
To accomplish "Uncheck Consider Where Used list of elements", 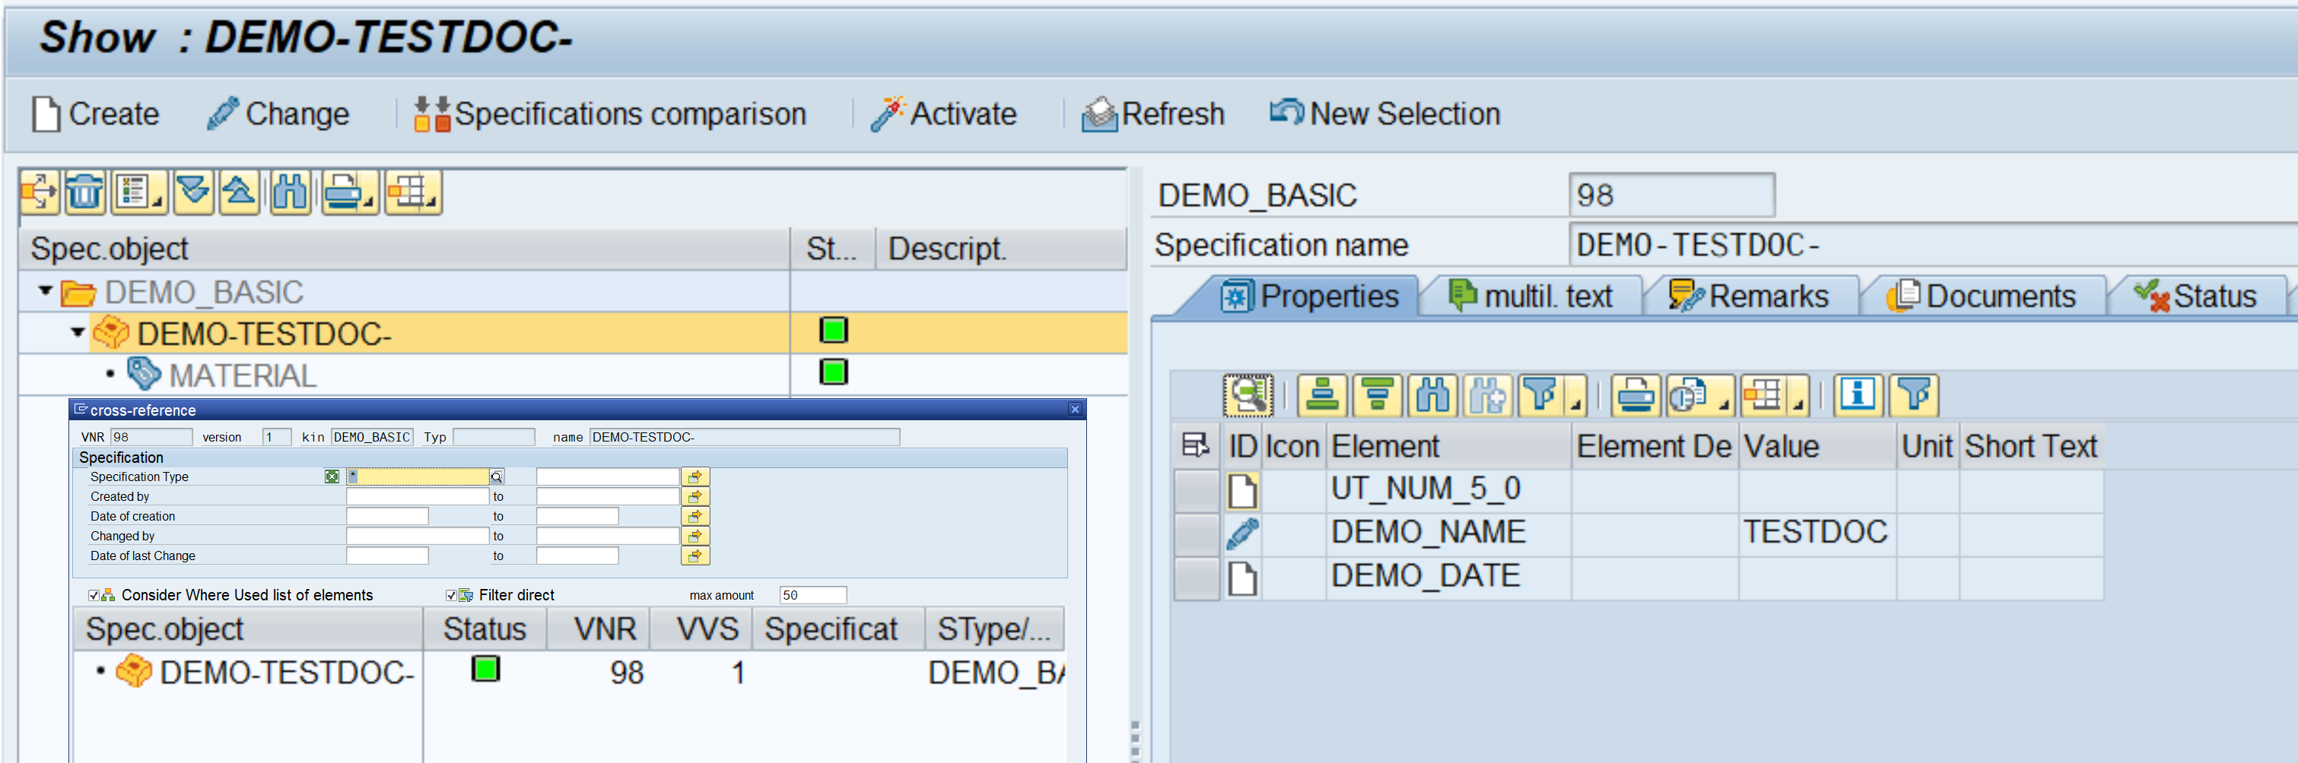I will (94, 595).
